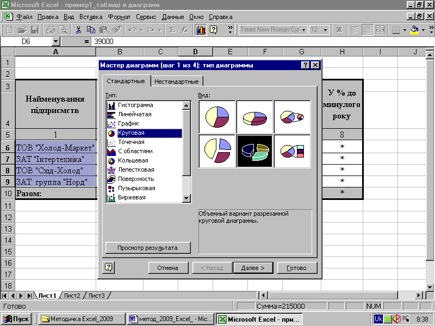Viewport: 435px width, 326px height.
Task: Click the Format Painter brush icon
Action: click(x=116, y=30)
